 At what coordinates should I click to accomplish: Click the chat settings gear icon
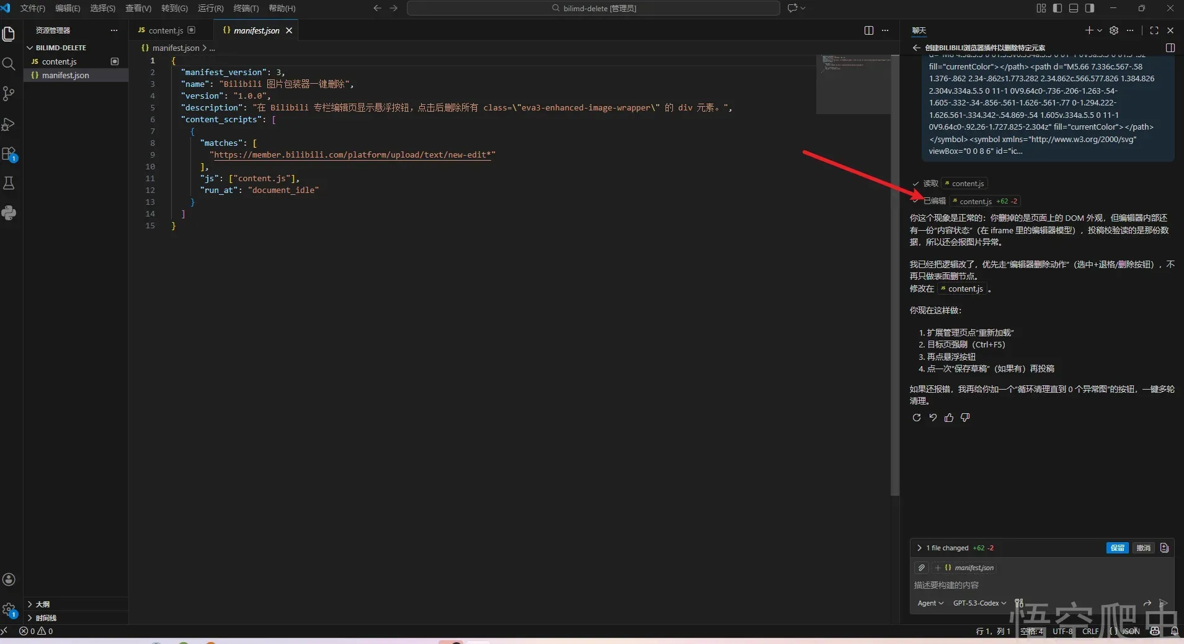coord(1114,30)
